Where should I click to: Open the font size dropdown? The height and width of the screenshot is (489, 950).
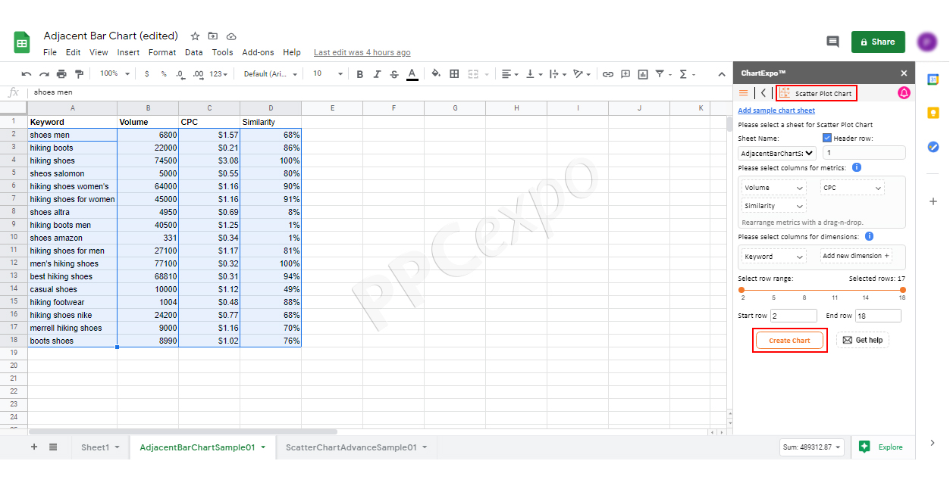pyautogui.click(x=328, y=74)
